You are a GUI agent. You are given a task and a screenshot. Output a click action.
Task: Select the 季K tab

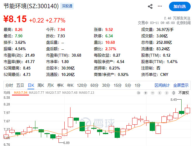point(60,85)
